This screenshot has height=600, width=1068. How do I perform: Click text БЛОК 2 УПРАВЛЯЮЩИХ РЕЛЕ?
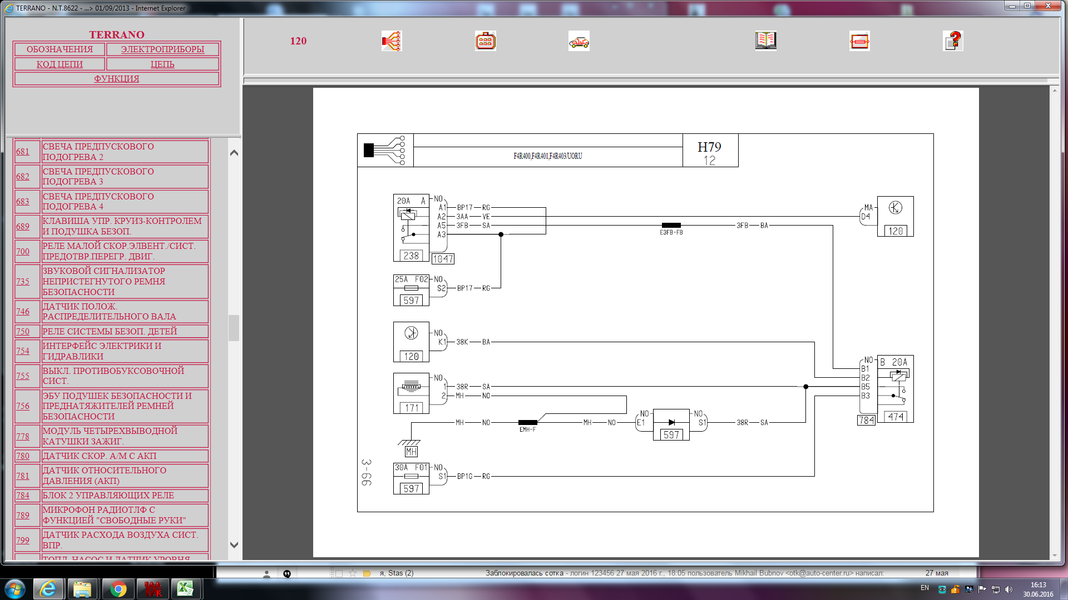tap(108, 496)
